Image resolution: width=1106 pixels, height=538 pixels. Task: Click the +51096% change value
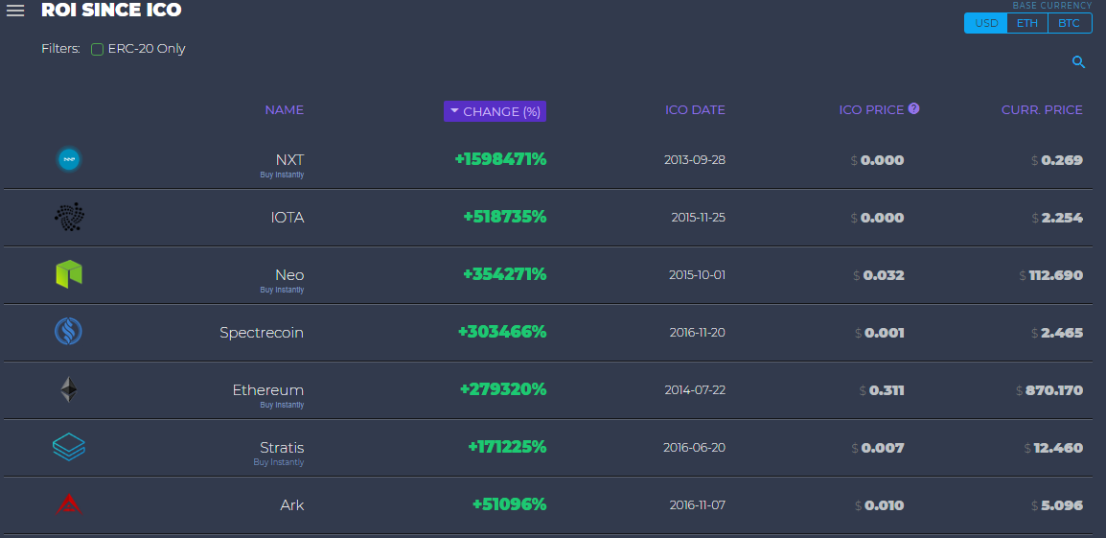pos(510,504)
